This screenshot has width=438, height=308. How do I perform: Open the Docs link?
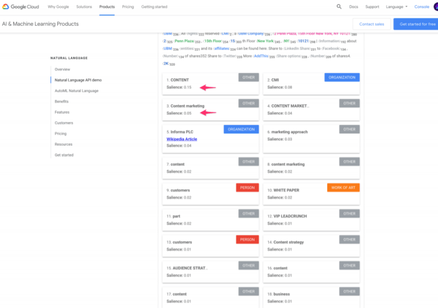[353, 7]
